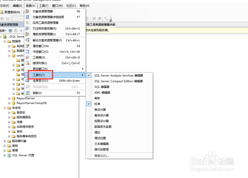Choose 自定义(C)... in the toolbars submenu
This screenshot has height=178, width=248.
(101, 156)
